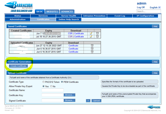This screenshot has width=166, height=114.
Task: Download Certificate in last uploaded row
Action: [x=73, y=52]
